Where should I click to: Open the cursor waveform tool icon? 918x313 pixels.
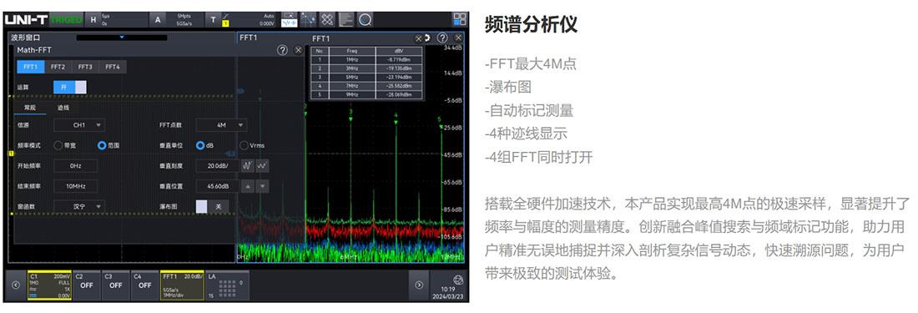(308, 19)
